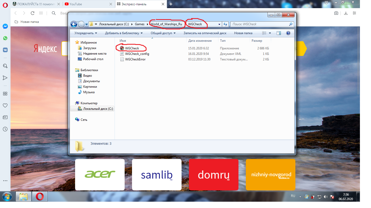Toggle the Explorer preview pane
Screen dimensions: 371x208
(279, 33)
